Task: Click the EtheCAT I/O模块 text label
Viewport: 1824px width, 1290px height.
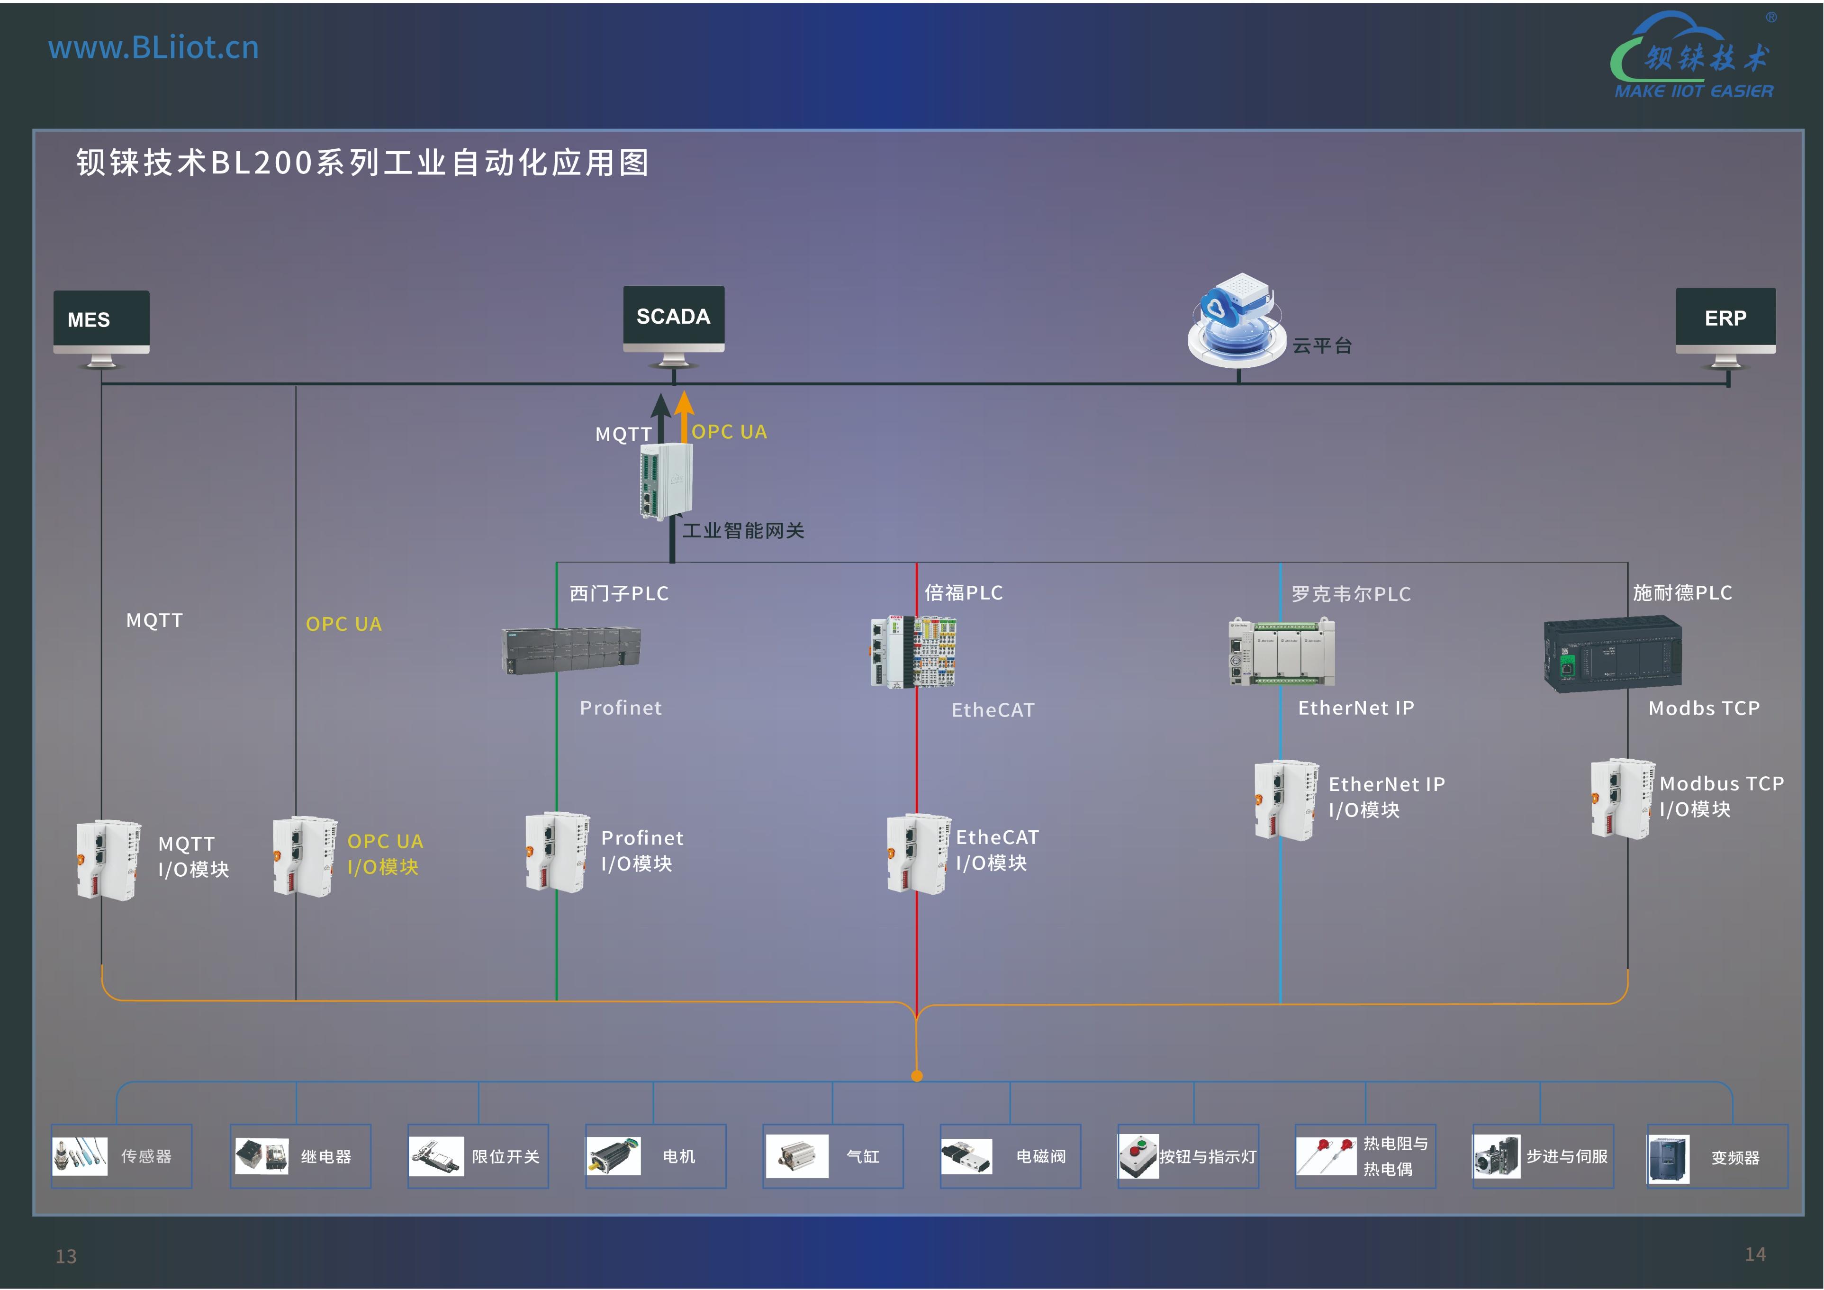Action: pos(997,850)
